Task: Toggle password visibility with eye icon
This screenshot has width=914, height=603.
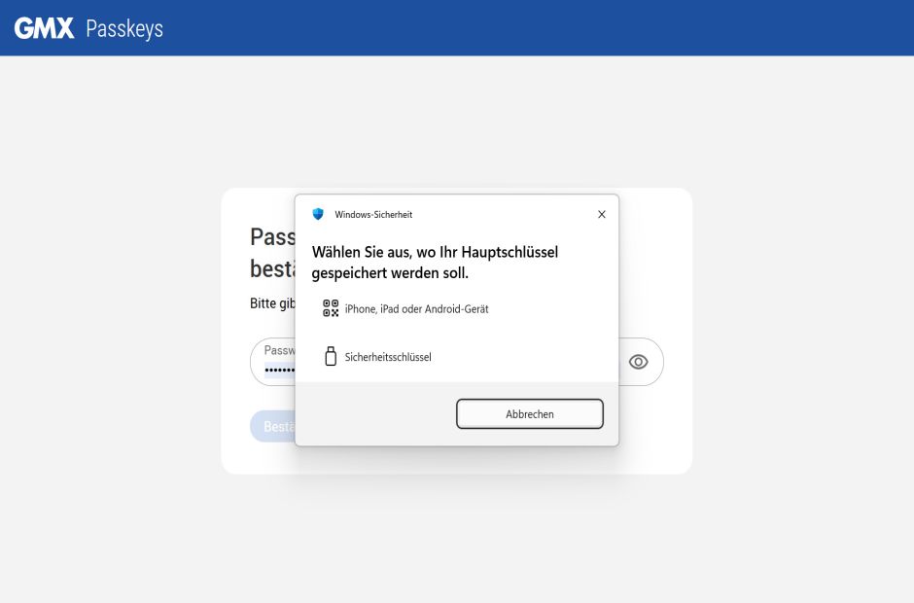Action: click(638, 362)
